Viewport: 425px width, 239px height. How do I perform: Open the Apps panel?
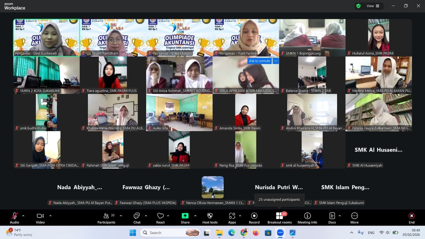232,218
